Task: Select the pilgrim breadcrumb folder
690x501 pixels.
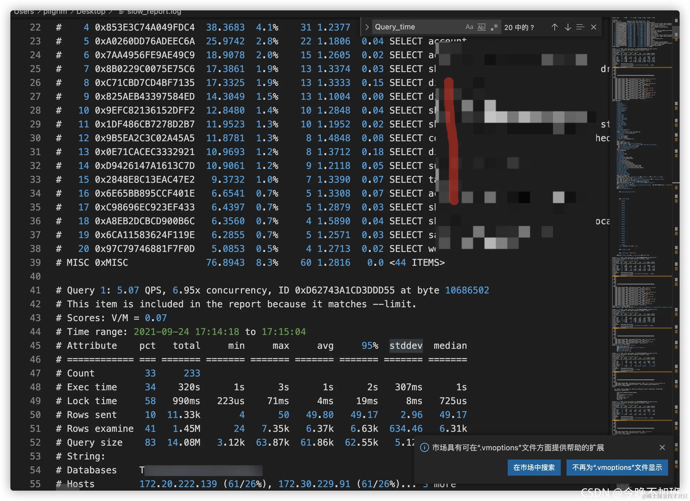Action: (x=55, y=12)
